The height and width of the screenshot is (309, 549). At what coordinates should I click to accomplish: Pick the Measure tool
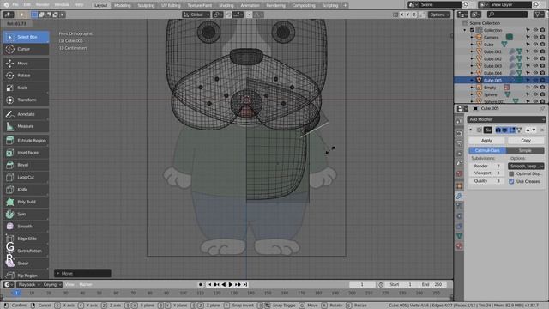point(26,126)
